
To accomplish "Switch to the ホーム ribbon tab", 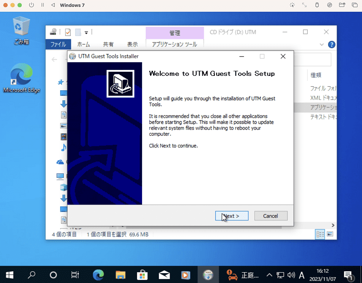I will tap(83, 44).
